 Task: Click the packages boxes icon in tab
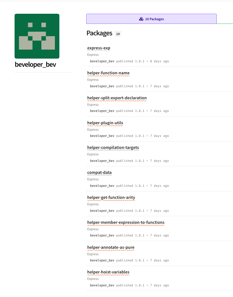tap(141, 19)
